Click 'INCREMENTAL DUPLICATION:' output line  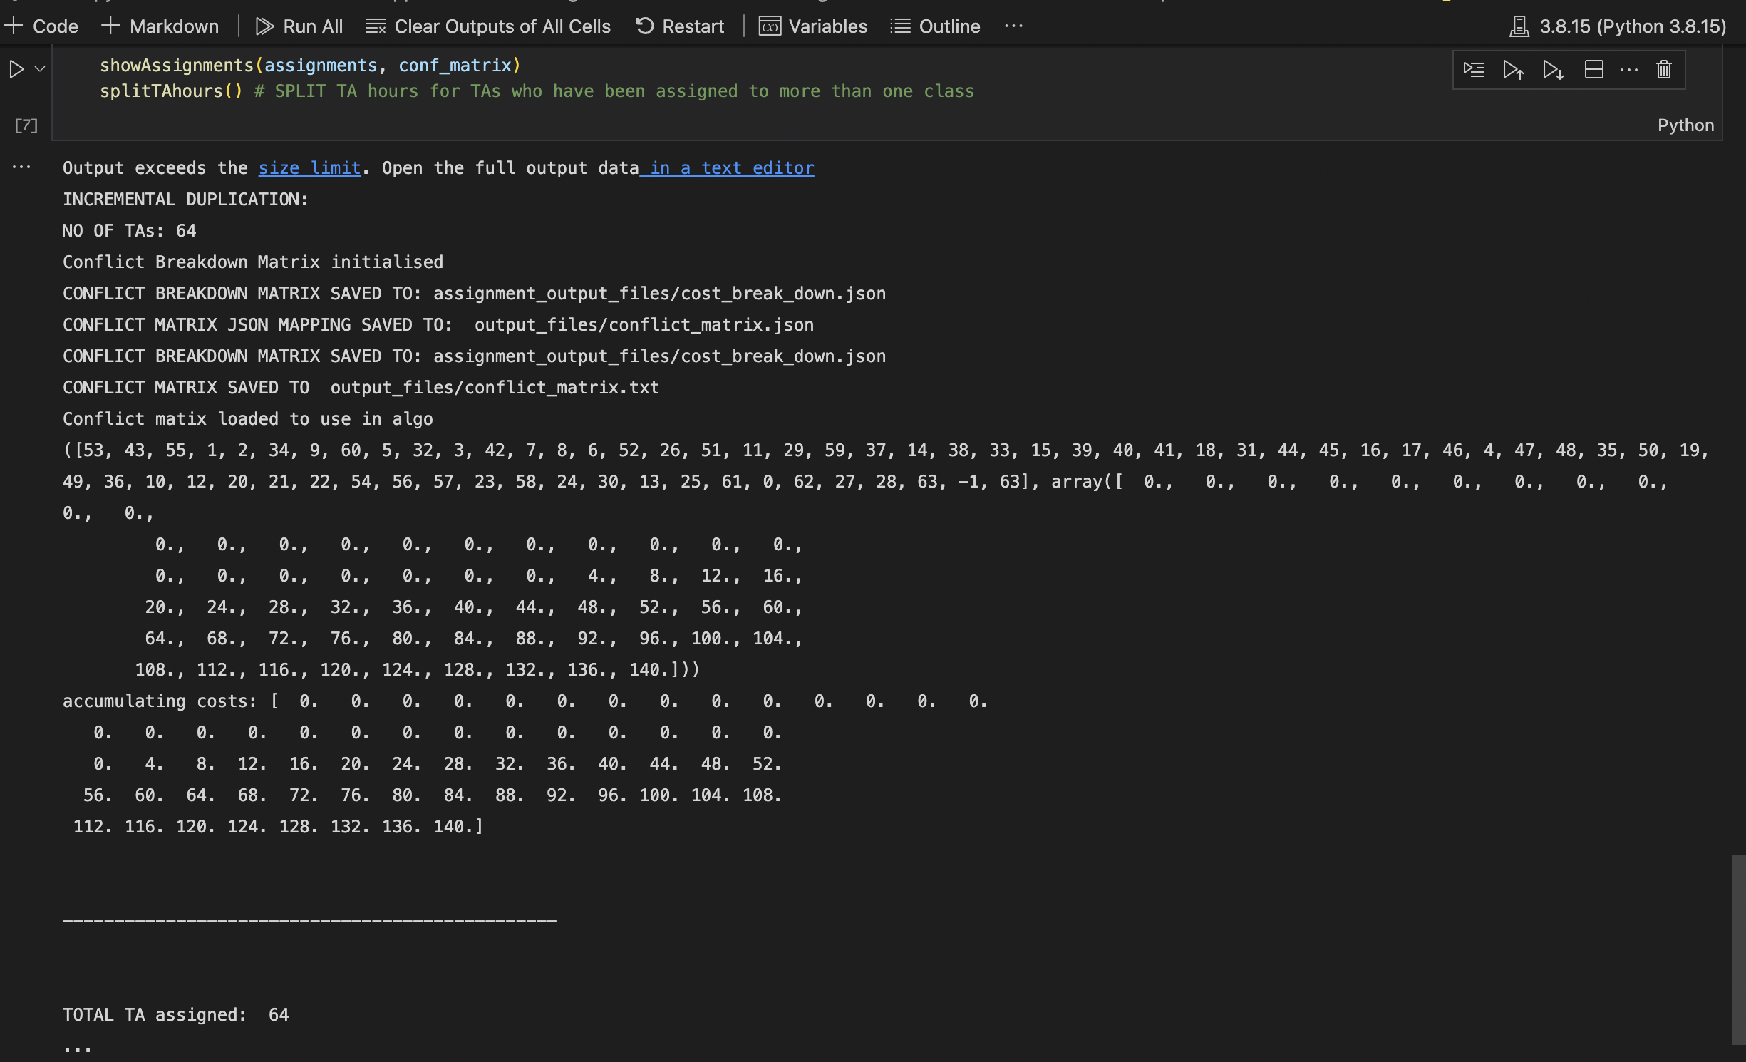click(185, 200)
